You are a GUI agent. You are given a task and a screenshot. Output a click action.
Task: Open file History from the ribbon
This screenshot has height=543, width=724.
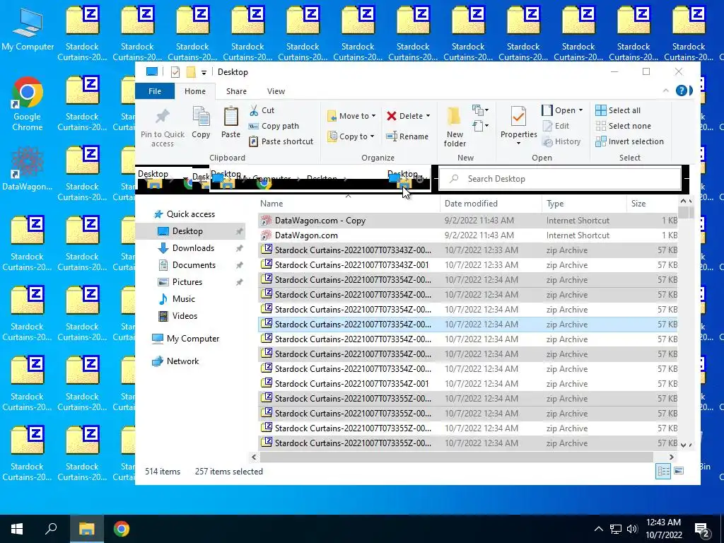click(x=561, y=141)
